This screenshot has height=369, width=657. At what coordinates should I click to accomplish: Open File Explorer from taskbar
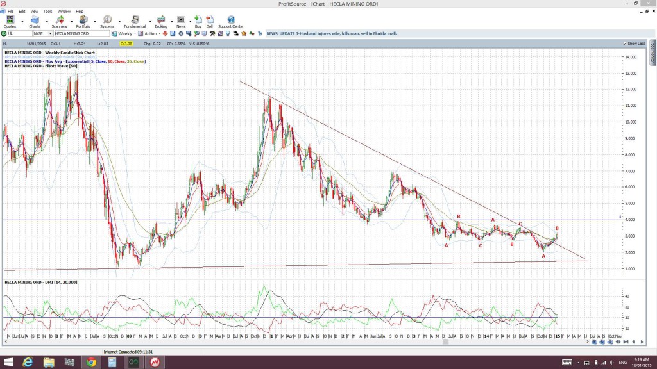pyautogui.click(x=49, y=363)
